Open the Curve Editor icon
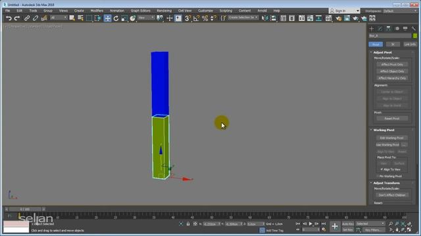 coord(310,18)
